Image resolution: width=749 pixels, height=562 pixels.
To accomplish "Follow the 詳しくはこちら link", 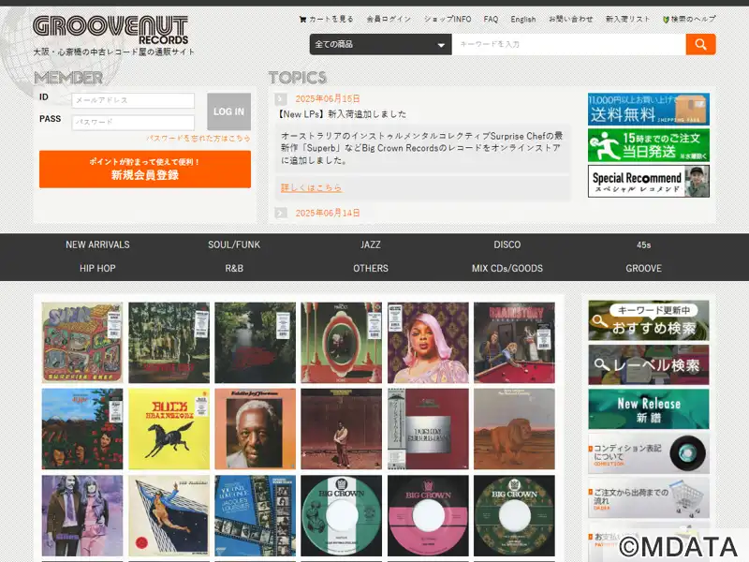I will tap(311, 188).
